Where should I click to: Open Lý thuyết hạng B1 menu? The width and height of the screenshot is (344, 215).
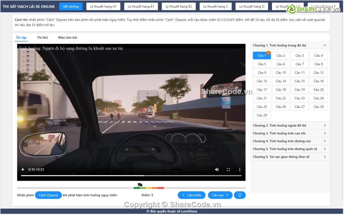point(141,6)
